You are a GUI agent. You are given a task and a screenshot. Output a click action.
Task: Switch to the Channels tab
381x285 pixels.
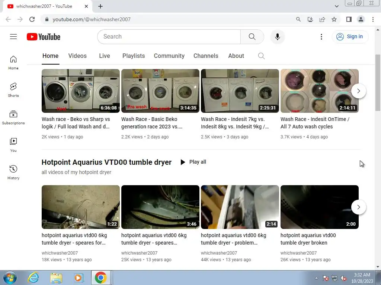(x=206, y=56)
